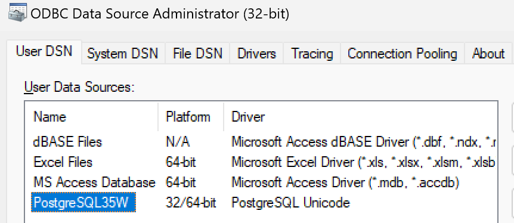The height and width of the screenshot is (223, 514).
Task: Click the N/A platform cell
Action: 178,142
